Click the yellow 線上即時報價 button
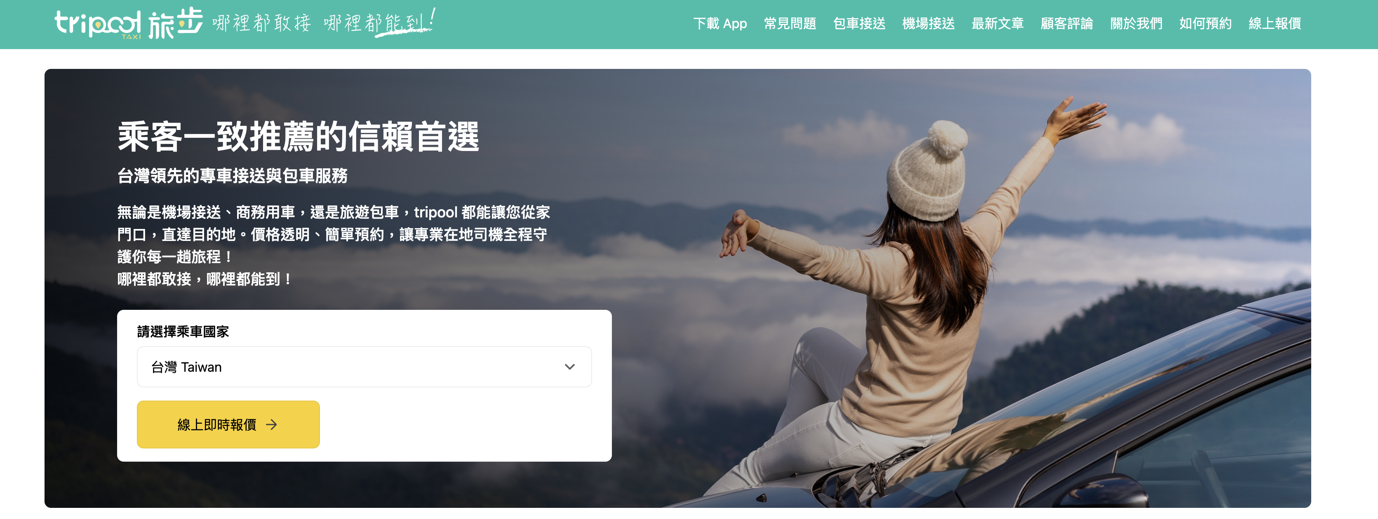The image size is (1378, 519). point(228,424)
